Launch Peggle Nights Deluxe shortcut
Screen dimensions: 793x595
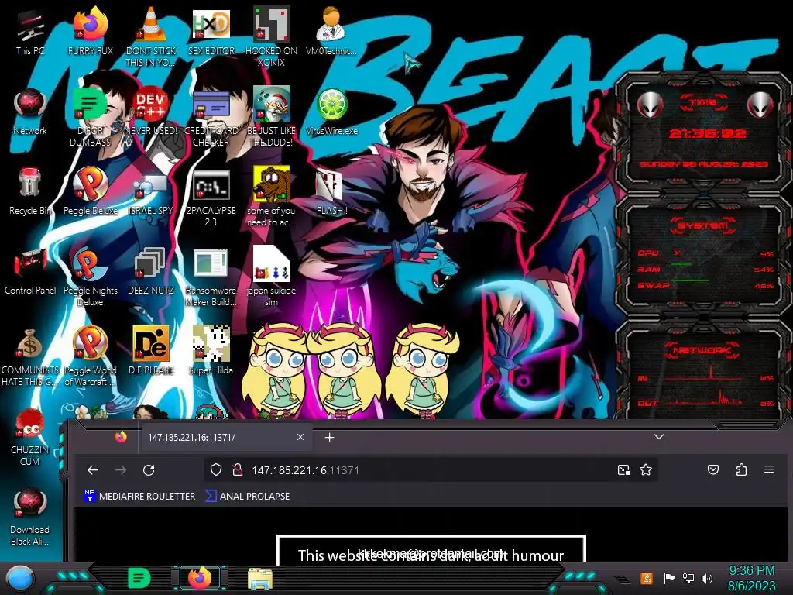tap(90, 277)
